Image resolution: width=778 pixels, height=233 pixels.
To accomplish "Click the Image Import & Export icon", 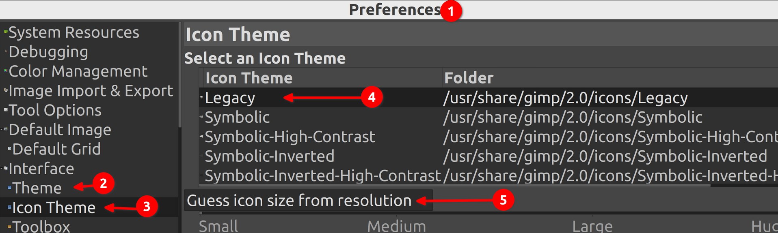I will point(6,90).
